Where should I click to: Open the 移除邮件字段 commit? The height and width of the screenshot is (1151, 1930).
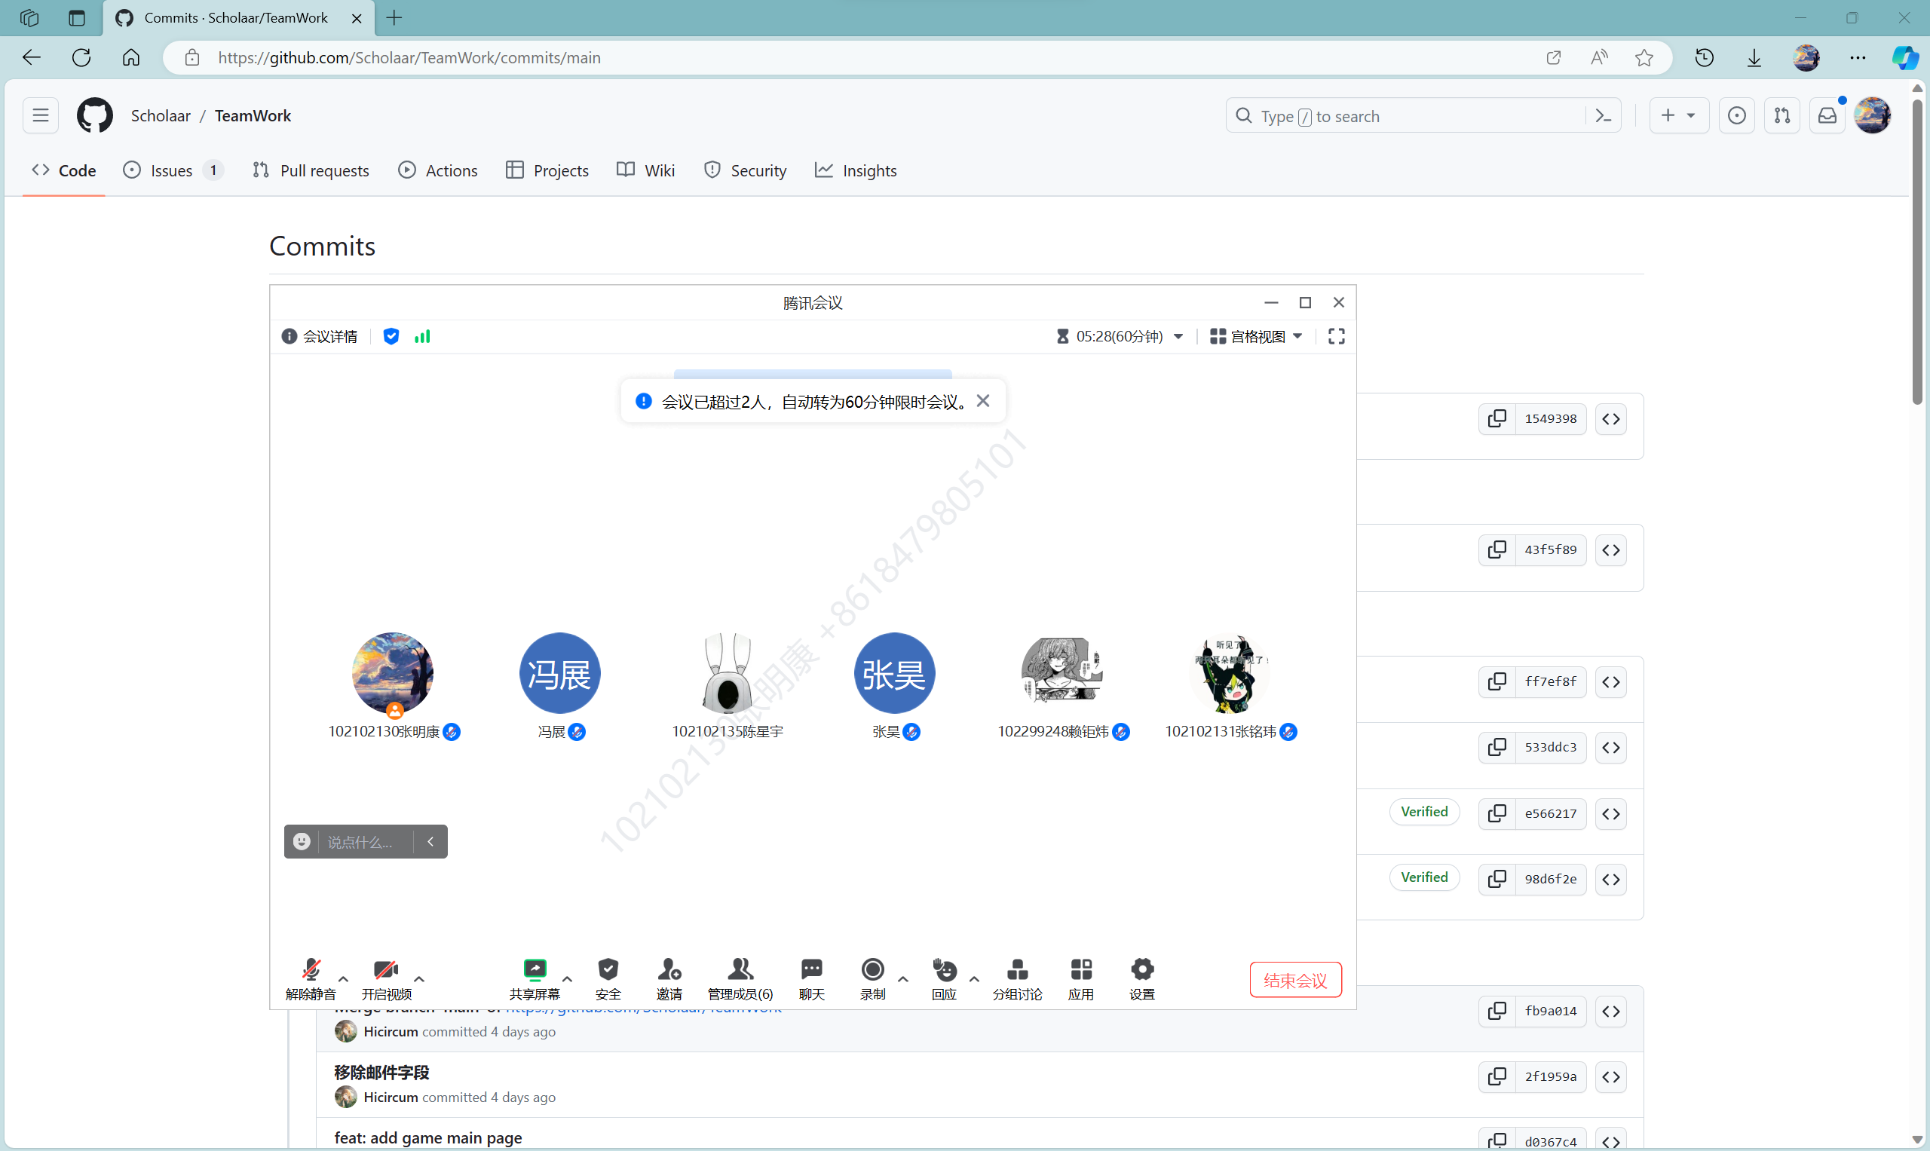pos(381,1073)
